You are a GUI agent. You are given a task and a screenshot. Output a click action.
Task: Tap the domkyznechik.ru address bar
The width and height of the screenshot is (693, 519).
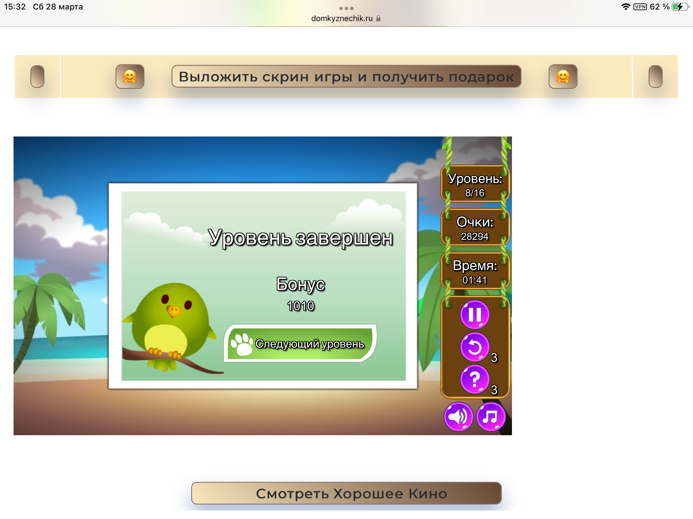[342, 19]
